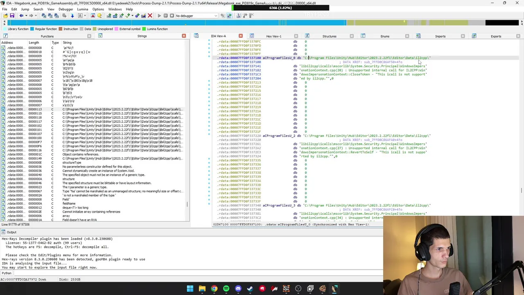This screenshot has width=524, height=295.
Task: Open Discord from the taskbar
Action: pos(238,289)
